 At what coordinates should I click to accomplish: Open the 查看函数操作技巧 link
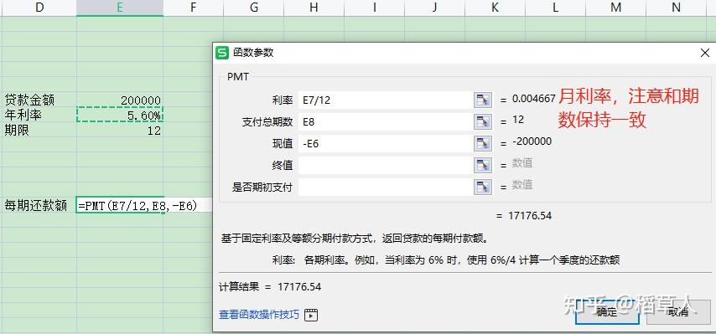pyautogui.click(x=259, y=315)
